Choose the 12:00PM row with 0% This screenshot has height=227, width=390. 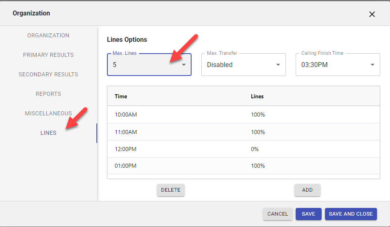(x=243, y=149)
